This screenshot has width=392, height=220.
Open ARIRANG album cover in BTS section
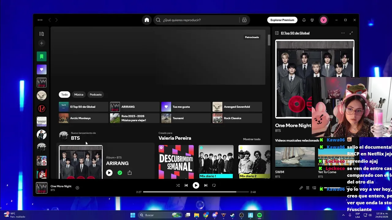coord(81,162)
